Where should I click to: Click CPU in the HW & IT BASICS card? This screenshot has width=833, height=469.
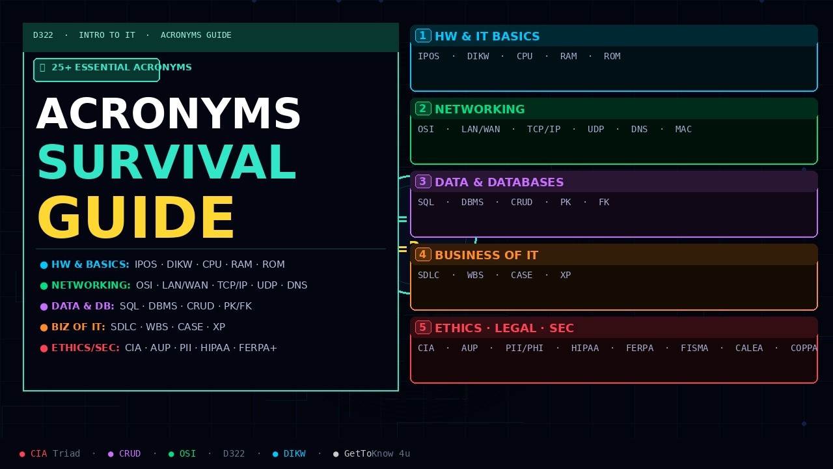(525, 57)
